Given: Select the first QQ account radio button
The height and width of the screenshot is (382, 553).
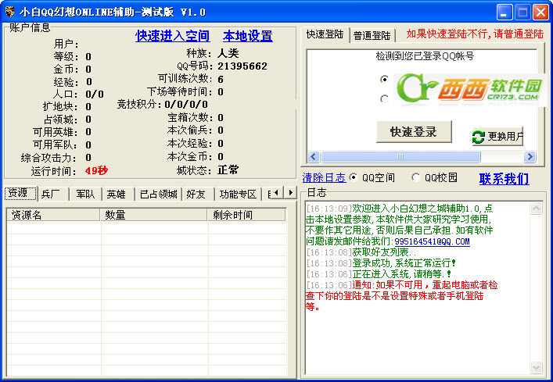Looking at the screenshot, I should tap(384, 79).
